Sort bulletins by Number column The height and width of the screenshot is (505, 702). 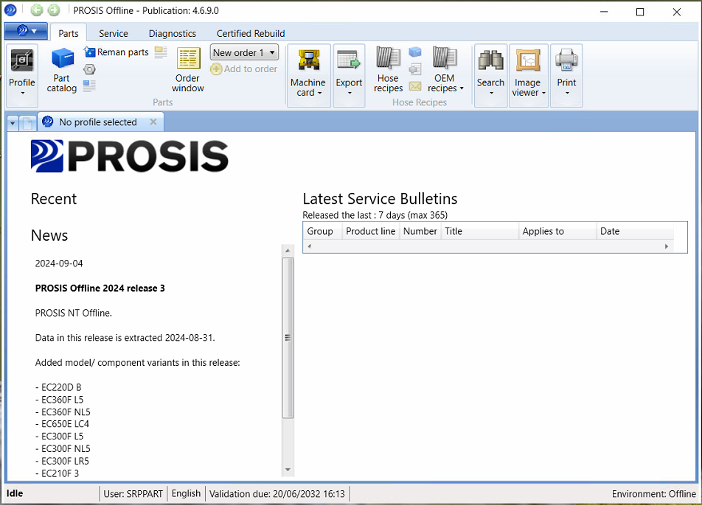tap(420, 231)
